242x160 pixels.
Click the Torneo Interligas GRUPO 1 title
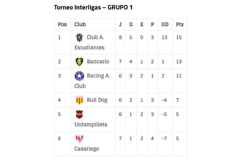tap(93, 7)
